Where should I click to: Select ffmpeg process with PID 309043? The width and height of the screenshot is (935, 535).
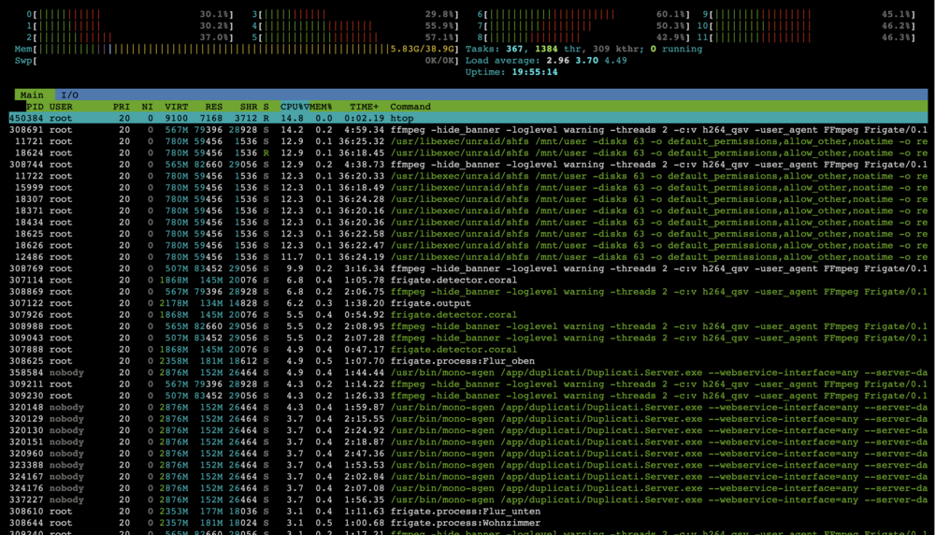tap(468, 338)
